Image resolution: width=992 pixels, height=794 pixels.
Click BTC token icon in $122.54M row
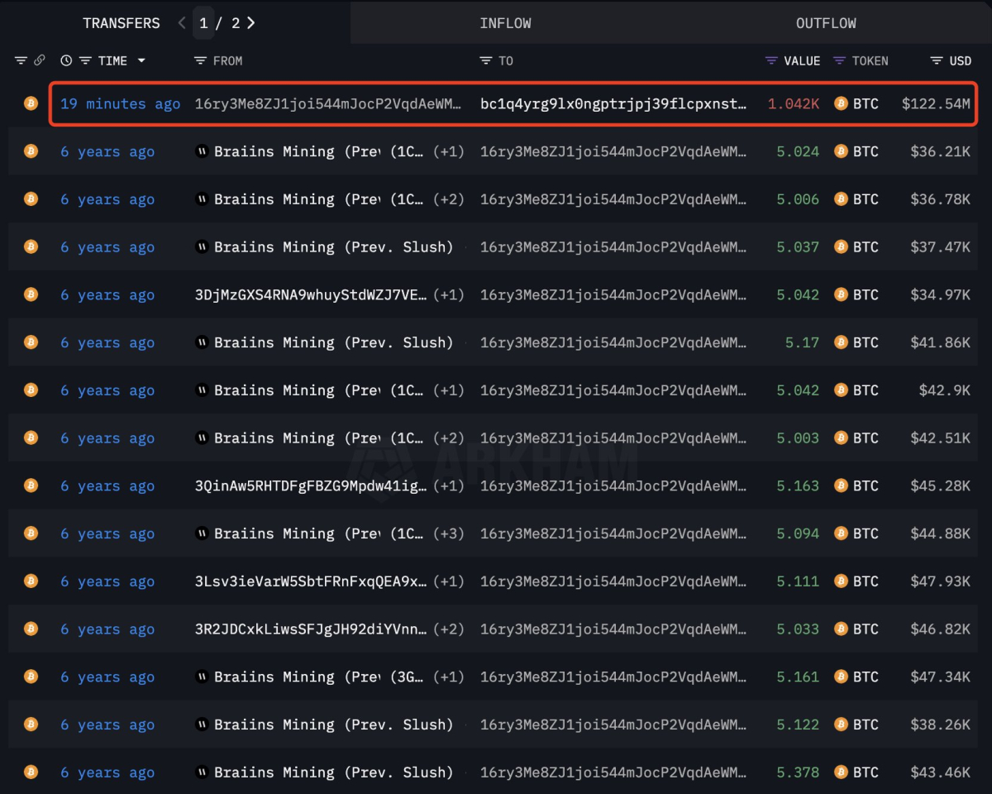[x=841, y=103]
